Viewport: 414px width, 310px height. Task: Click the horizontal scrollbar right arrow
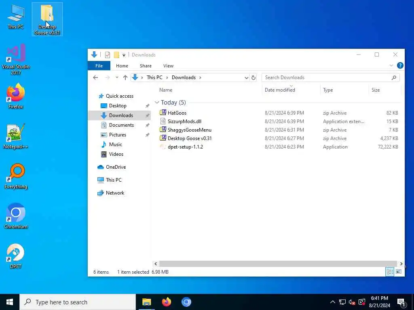(401, 264)
